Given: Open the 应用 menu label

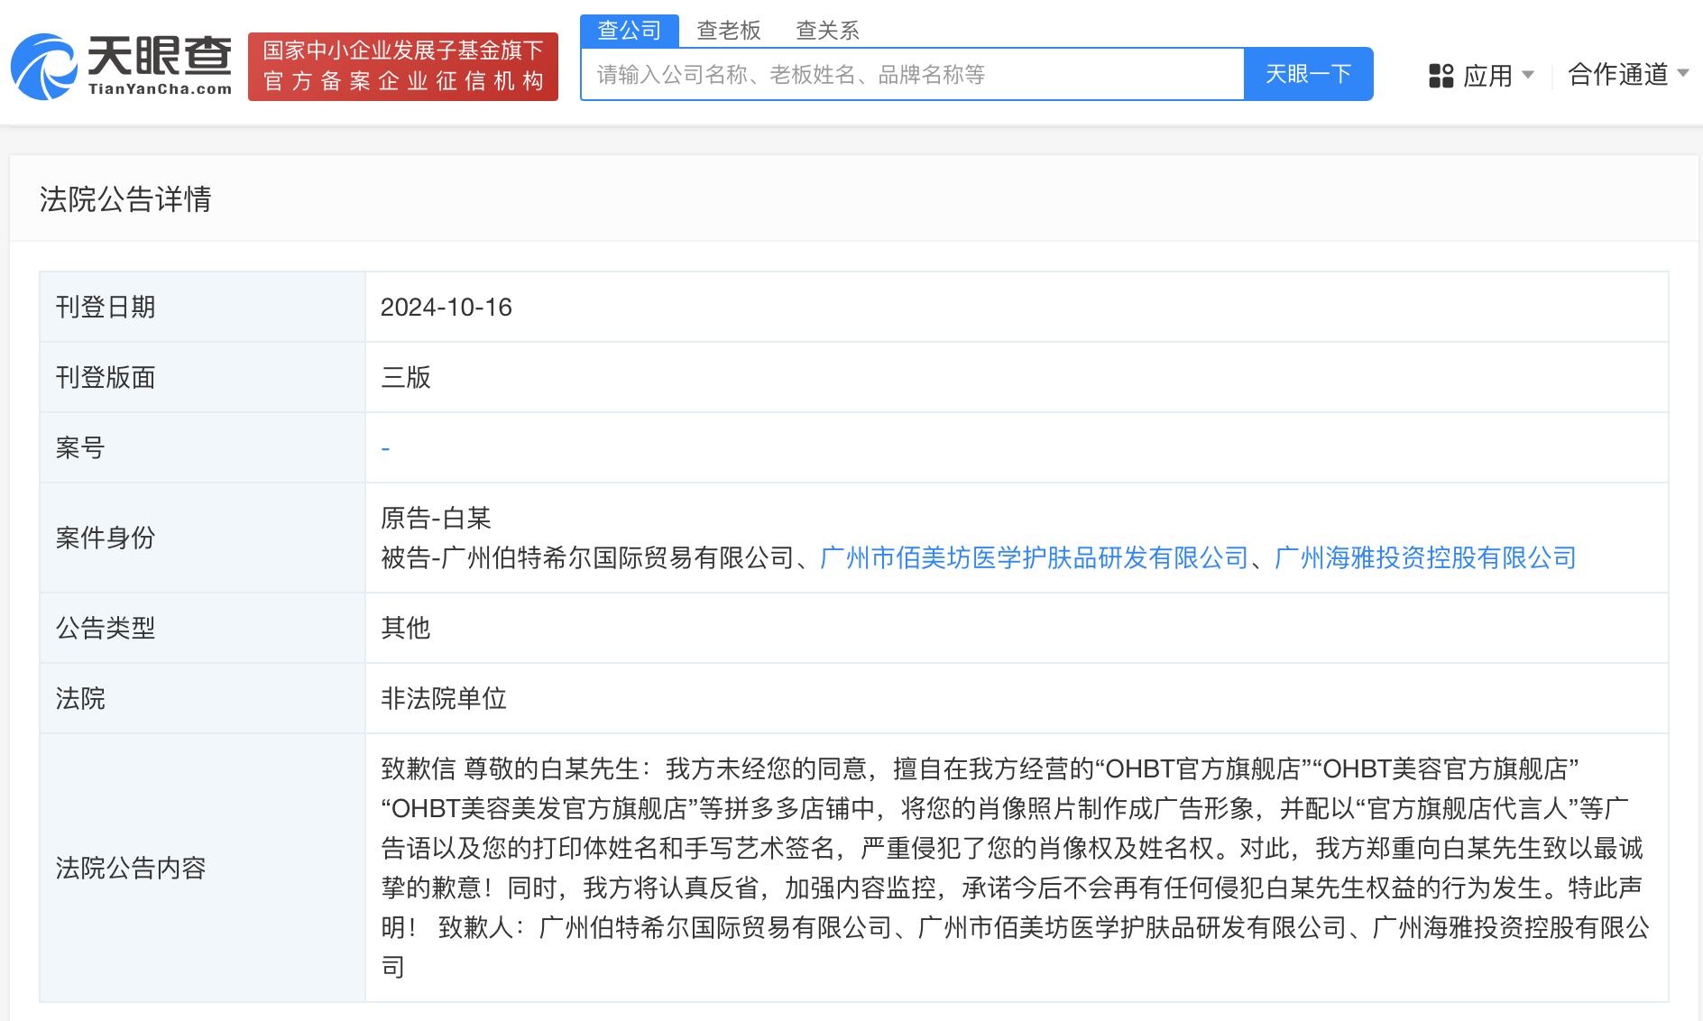Looking at the screenshot, I should [x=1487, y=76].
